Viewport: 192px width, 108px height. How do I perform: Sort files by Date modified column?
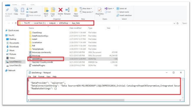click(x=75, y=28)
